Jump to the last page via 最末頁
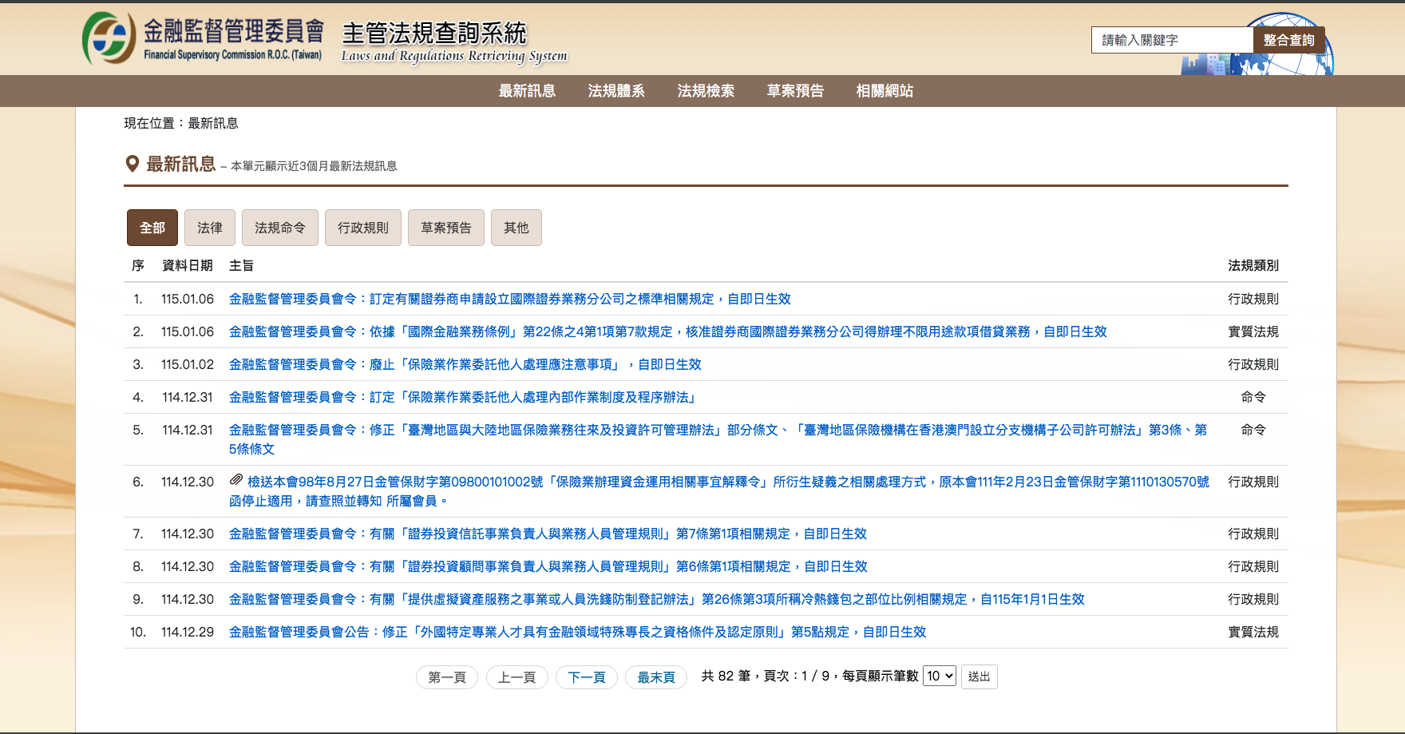 (x=656, y=677)
